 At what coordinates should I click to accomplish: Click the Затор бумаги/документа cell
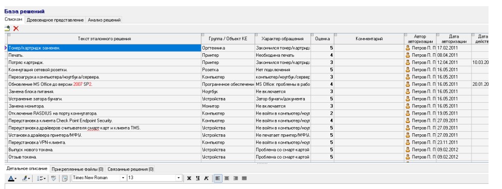(x=283, y=99)
